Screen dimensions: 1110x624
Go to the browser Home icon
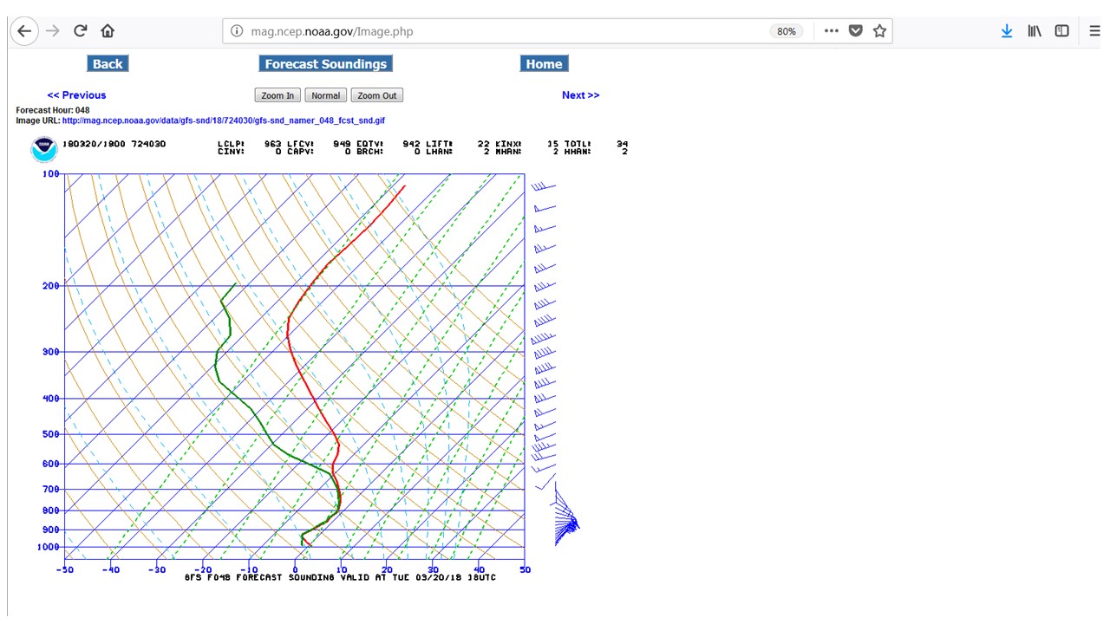click(108, 31)
